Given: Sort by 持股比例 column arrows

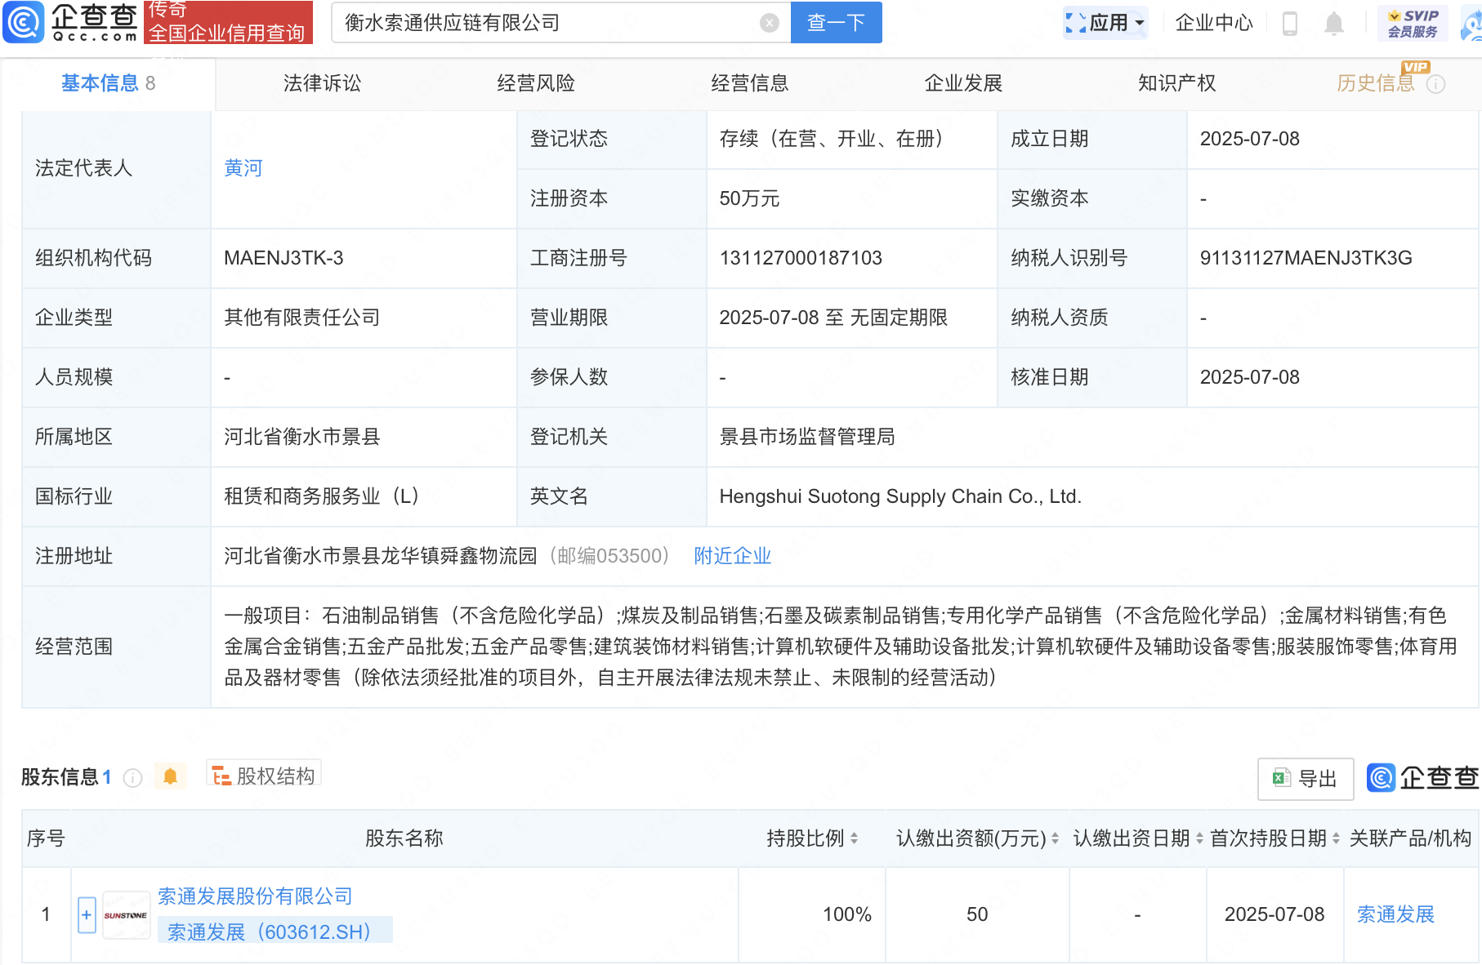Looking at the screenshot, I should [x=854, y=838].
